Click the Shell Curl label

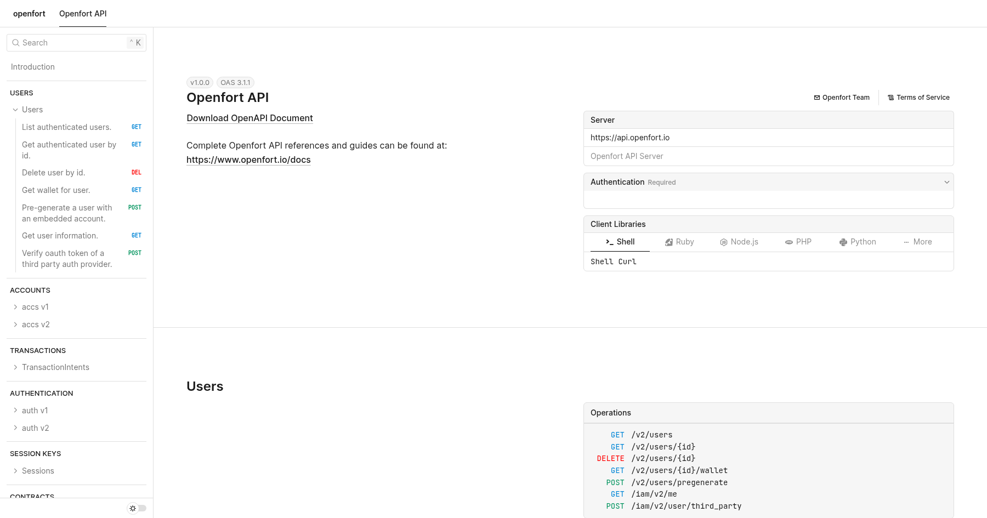pos(614,261)
